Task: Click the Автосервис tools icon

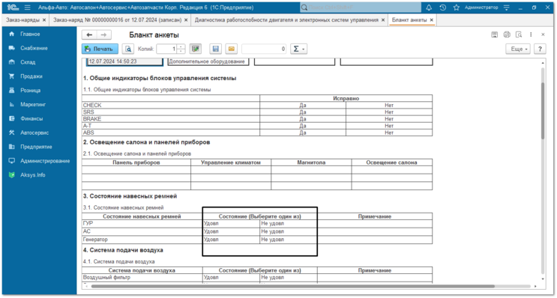Action: (x=12, y=133)
